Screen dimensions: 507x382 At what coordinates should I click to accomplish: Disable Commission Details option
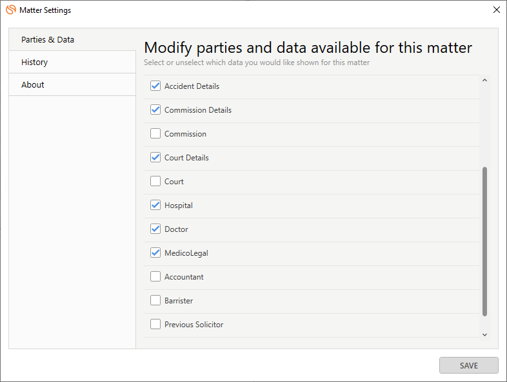[x=155, y=110]
